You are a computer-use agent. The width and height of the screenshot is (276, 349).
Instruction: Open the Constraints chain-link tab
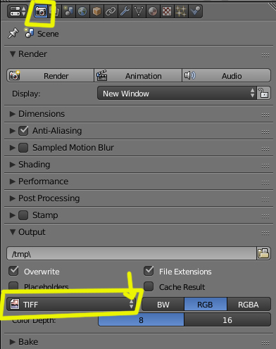[x=111, y=11]
